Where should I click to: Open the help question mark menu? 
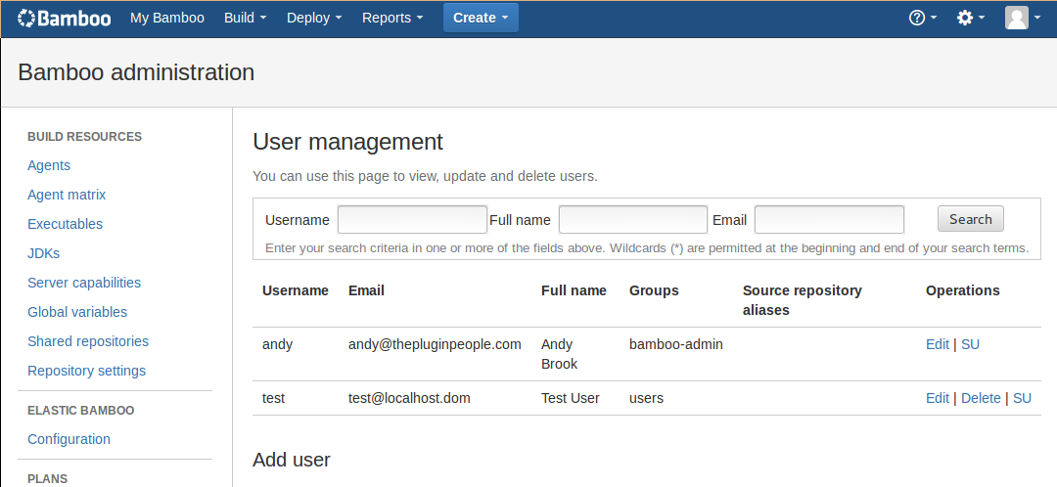point(923,19)
